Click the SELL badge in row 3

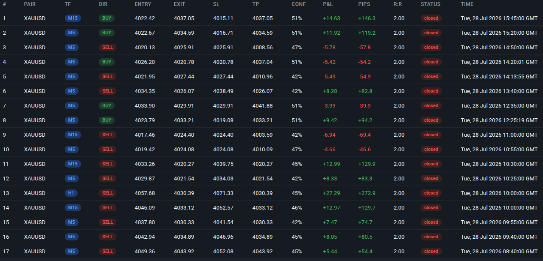coord(108,48)
